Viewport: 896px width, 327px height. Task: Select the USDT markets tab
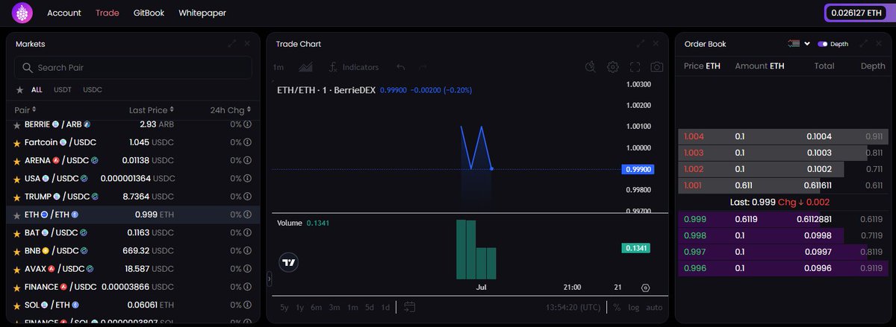click(63, 89)
